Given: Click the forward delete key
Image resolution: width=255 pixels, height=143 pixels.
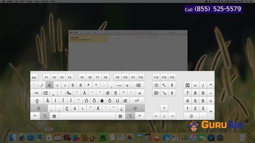Looking at the screenshot, I should [x=156, y=93].
